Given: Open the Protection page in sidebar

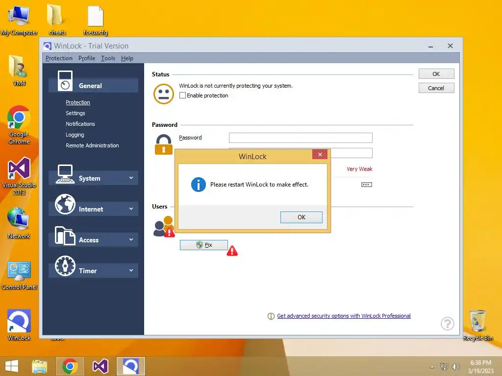Looking at the screenshot, I should click(78, 102).
